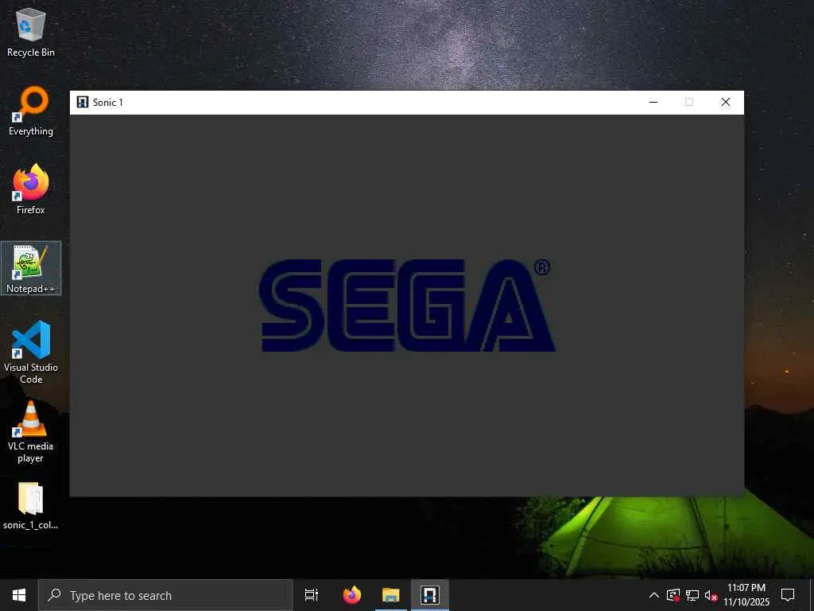
Task: Launch the Everything search shortcut
Action: coord(31,111)
